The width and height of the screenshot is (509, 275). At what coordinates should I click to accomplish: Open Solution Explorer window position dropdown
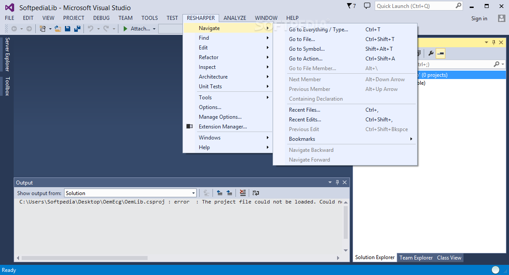[x=486, y=42]
